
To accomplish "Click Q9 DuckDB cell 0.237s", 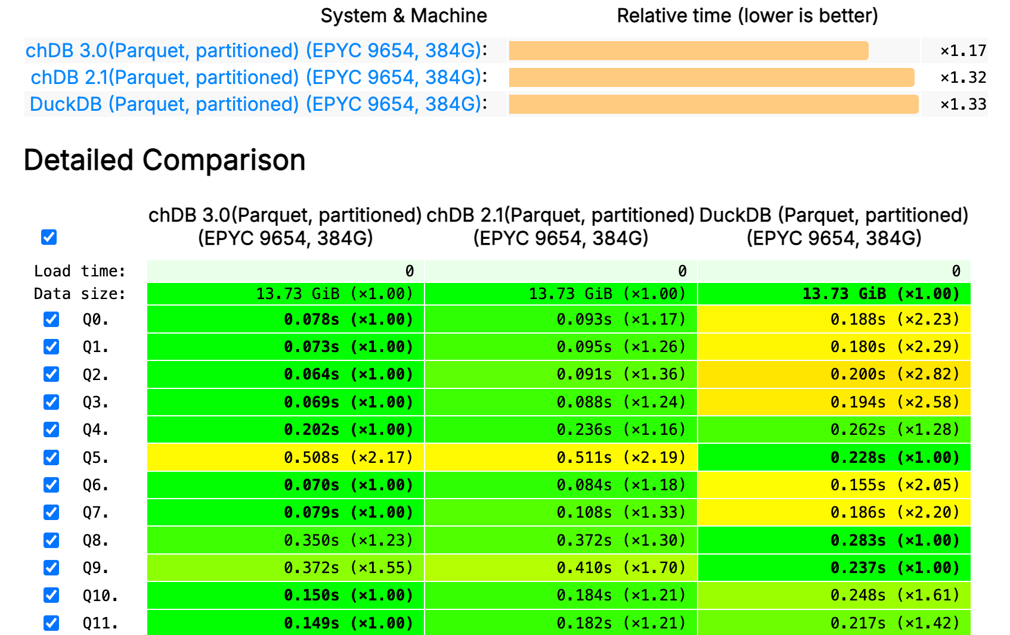I will pyautogui.click(x=834, y=568).
